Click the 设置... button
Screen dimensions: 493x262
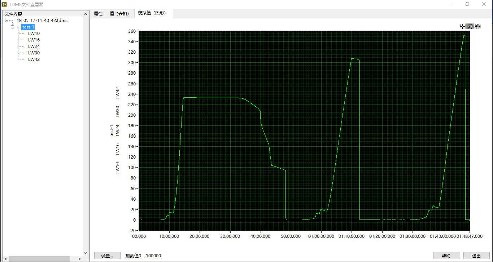point(107,256)
